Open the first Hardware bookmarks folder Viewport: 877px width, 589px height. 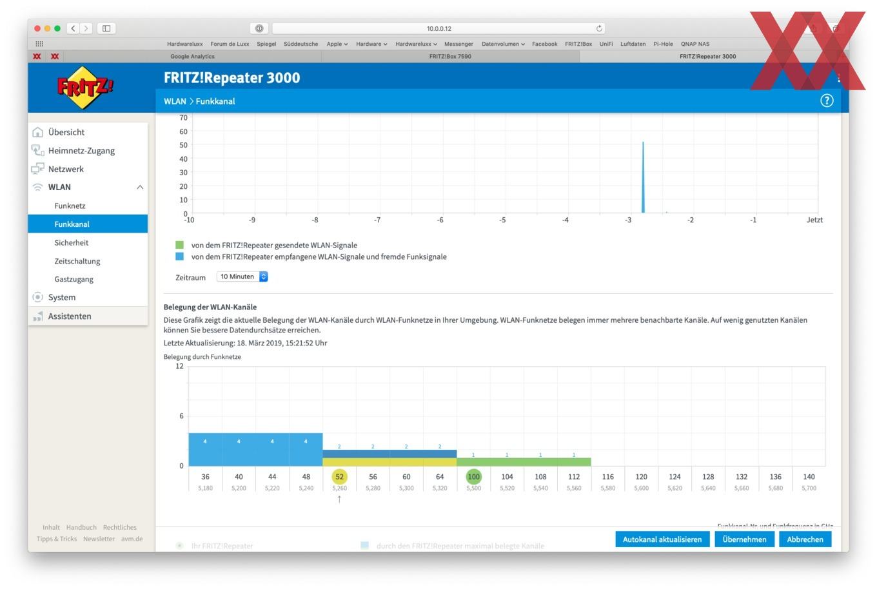[x=371, y=44]
